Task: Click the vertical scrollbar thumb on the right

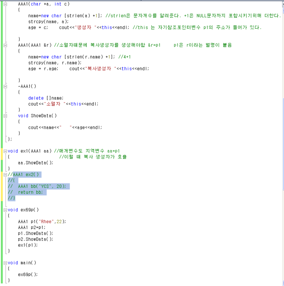Action: pos(283,144)
